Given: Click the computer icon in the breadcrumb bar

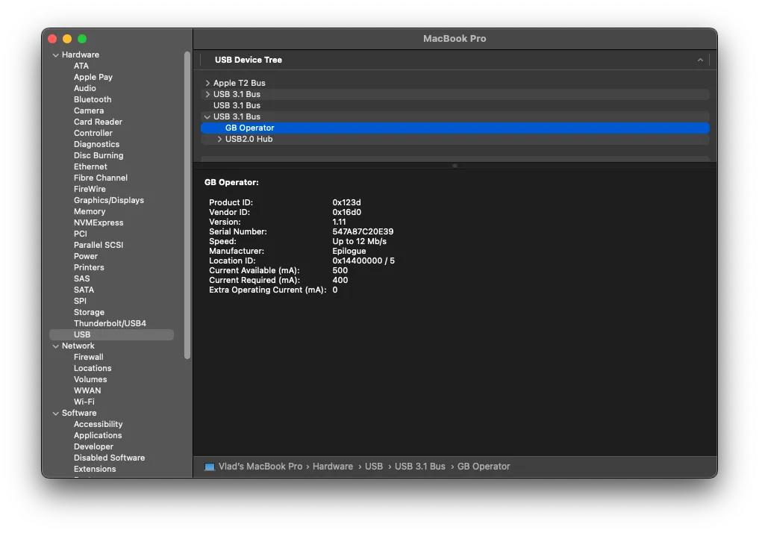Looking at the screenshot, I should (x=210, y=467).
